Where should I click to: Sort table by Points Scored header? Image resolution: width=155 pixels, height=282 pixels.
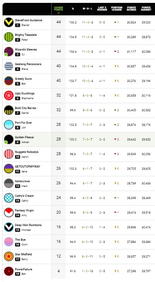(132, 9)
